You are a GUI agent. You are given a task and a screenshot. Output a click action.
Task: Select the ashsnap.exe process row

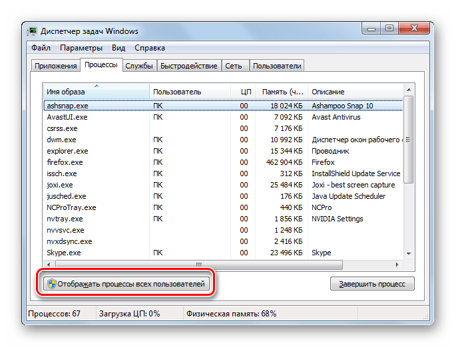223,106
